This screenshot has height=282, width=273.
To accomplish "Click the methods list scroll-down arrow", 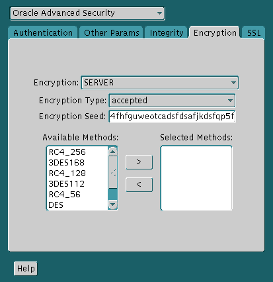I will click(x=113, y=205).
